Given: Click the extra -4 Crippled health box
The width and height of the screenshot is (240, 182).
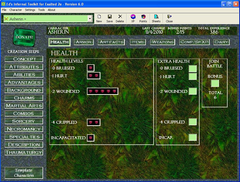Looking at the screenshot, I should 193,122.
